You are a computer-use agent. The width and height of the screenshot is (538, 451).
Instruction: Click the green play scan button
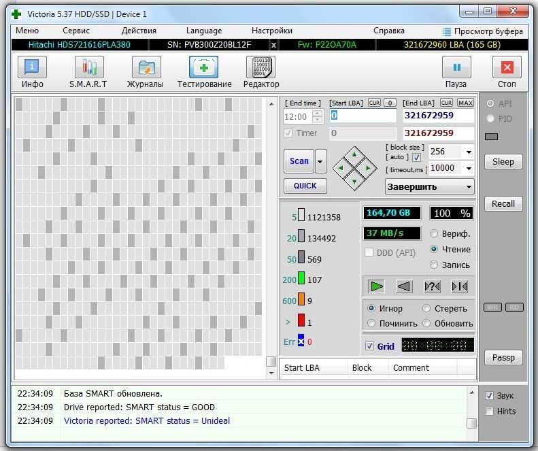click(376, 286)
